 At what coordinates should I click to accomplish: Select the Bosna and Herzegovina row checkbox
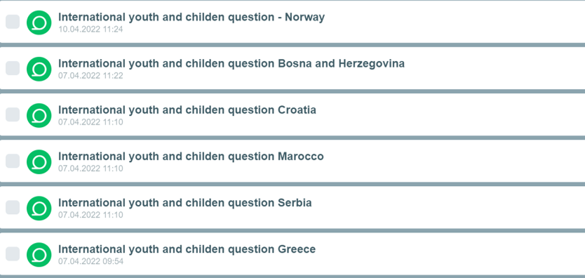tap(13, 68)
